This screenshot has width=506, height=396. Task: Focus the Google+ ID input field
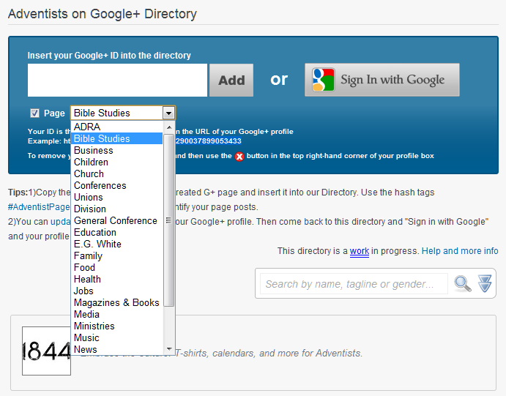pyautogui.click(x=117, y=80)
